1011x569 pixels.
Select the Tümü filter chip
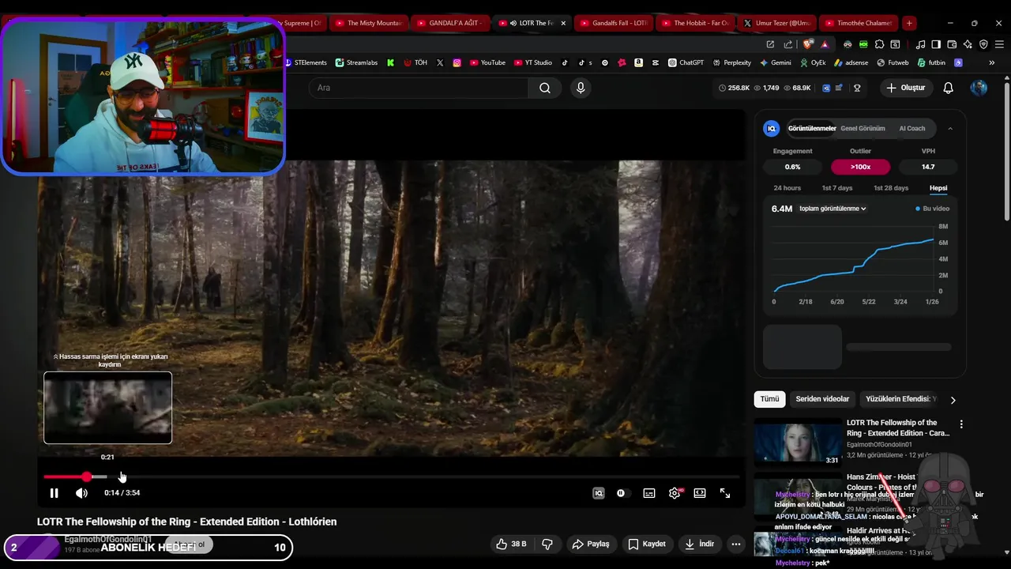pos(770,399)
